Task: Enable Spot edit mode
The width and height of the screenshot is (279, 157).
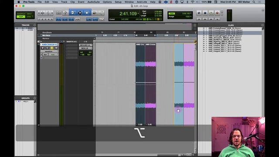Action: [29, 14]
